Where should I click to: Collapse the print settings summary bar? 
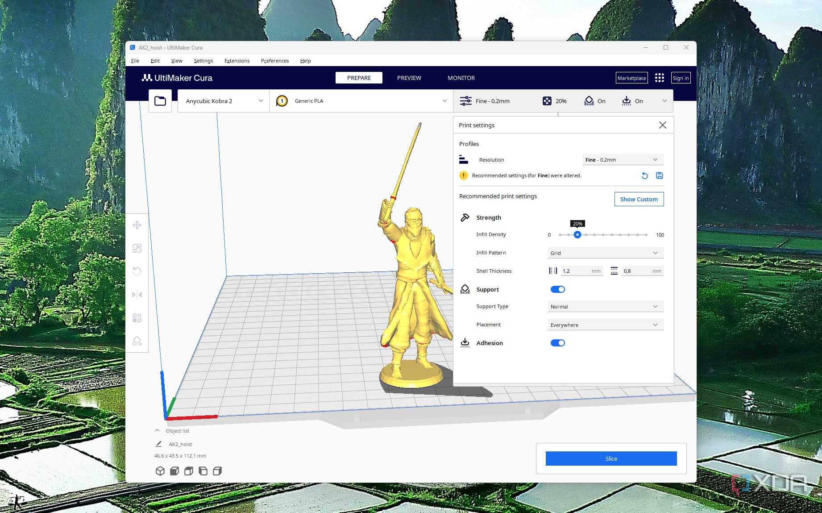[664, 101]
